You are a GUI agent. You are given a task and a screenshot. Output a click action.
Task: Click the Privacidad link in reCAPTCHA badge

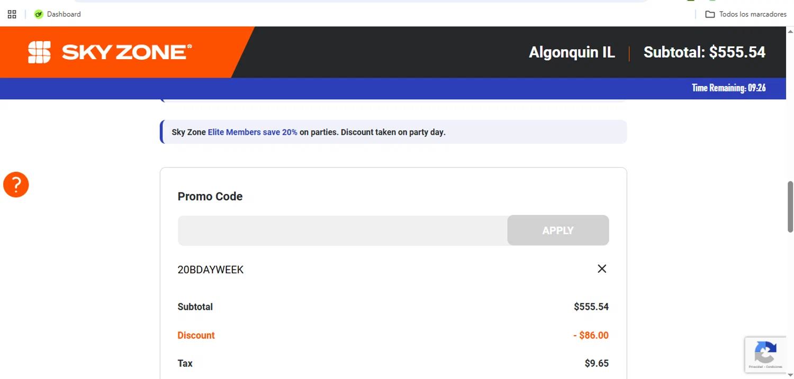755,367
